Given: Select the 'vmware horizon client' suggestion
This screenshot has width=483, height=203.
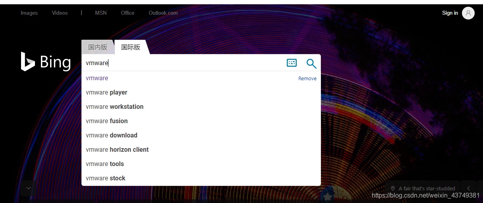Looking at the screenshot, I should pos(201,150).
